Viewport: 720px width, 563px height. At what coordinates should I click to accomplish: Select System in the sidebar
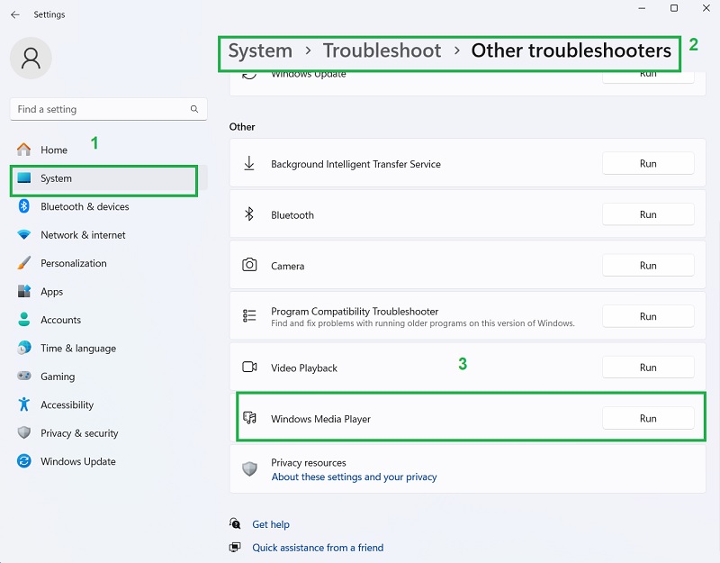[108, 177]
